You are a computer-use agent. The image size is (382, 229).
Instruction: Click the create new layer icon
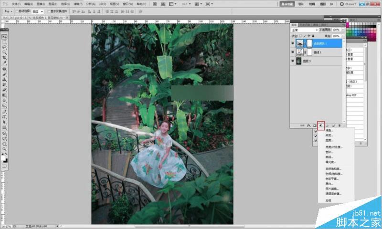(x=333, y=125)
